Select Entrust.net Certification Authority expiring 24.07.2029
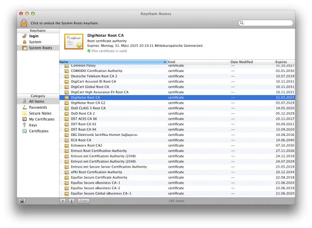Screen dimensions: 312x228 pyautogui.click(x=103, y=162)
